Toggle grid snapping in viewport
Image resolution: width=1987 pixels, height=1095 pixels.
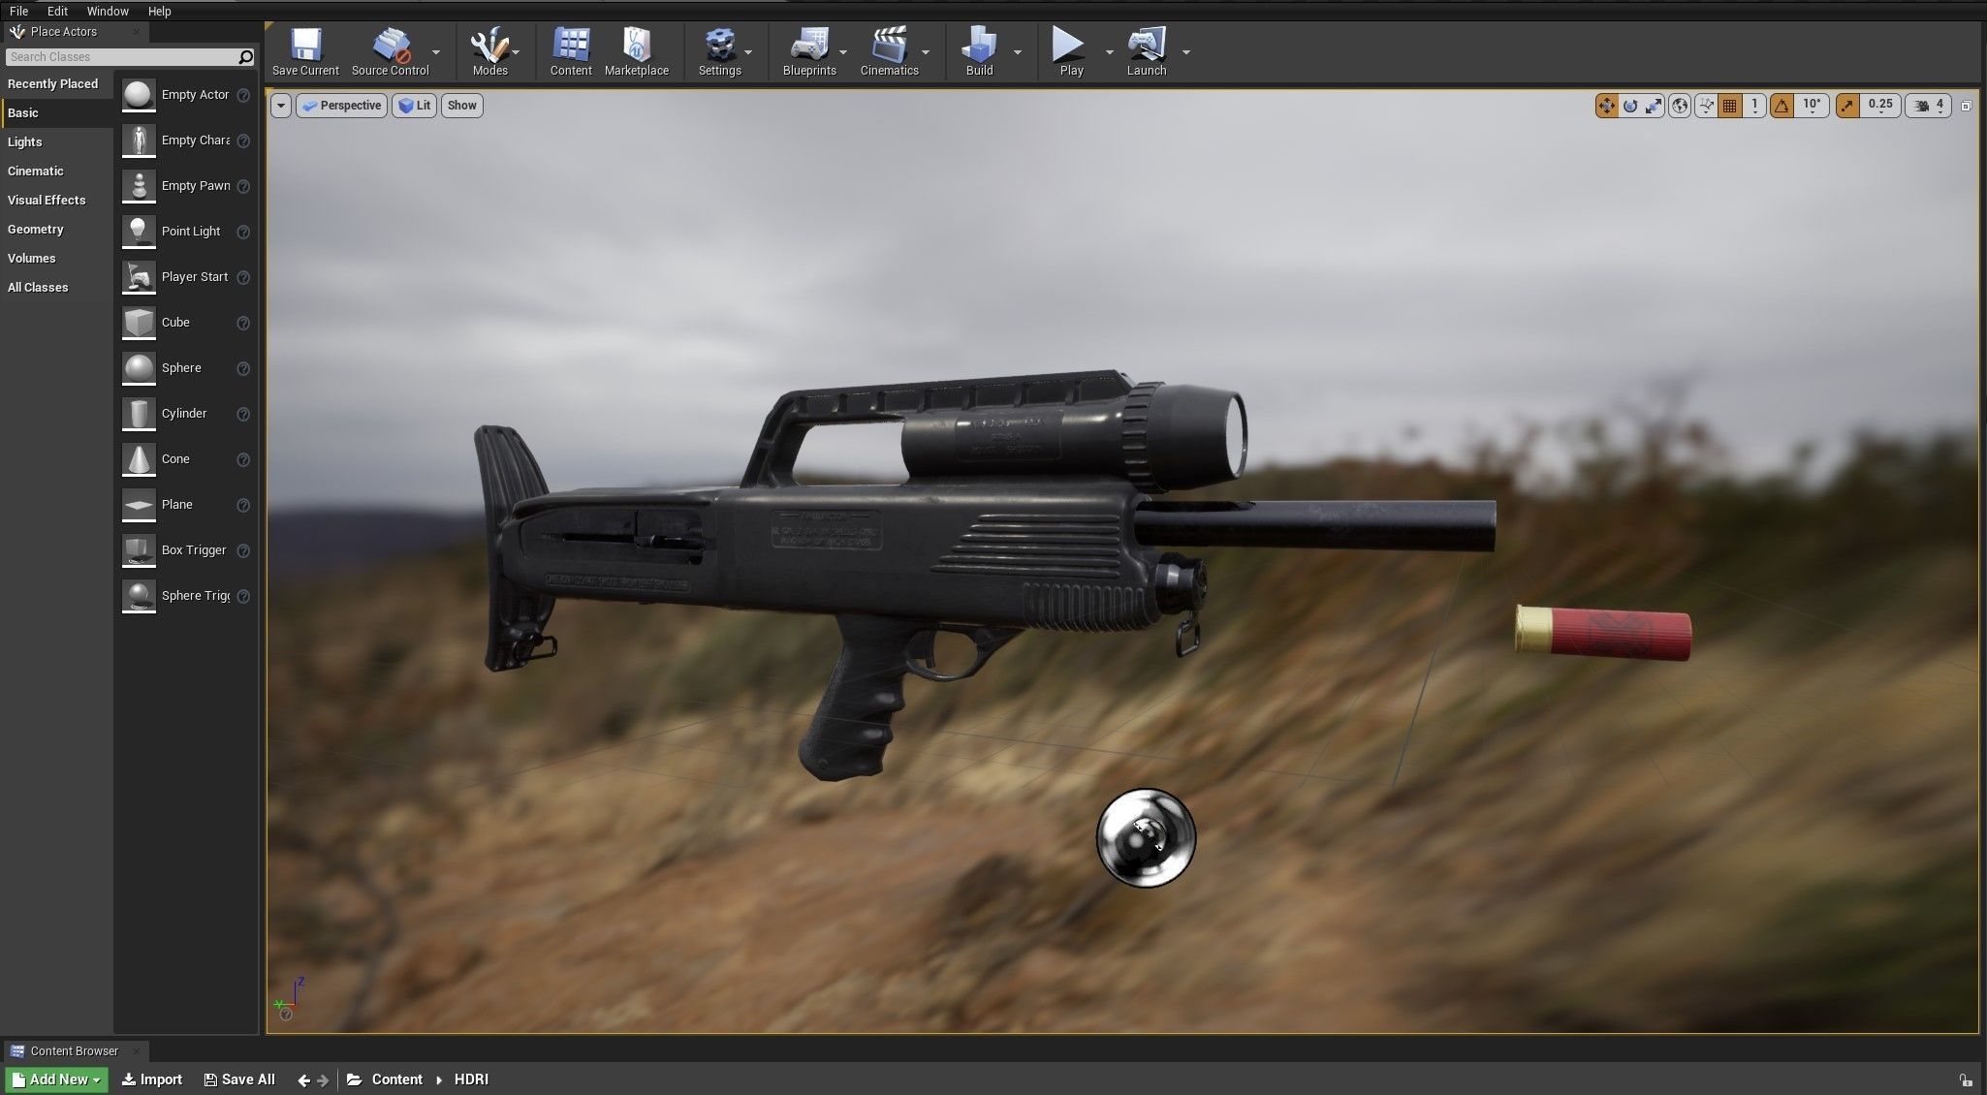[1729, 106]
